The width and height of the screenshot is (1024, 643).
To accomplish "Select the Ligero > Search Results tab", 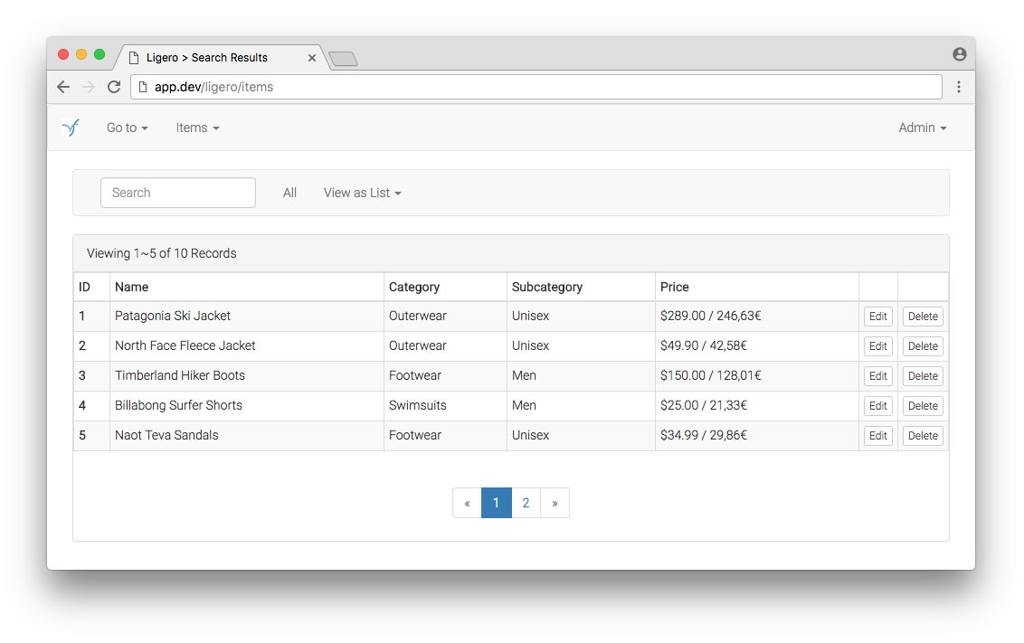I will click(x=219, y=58).
